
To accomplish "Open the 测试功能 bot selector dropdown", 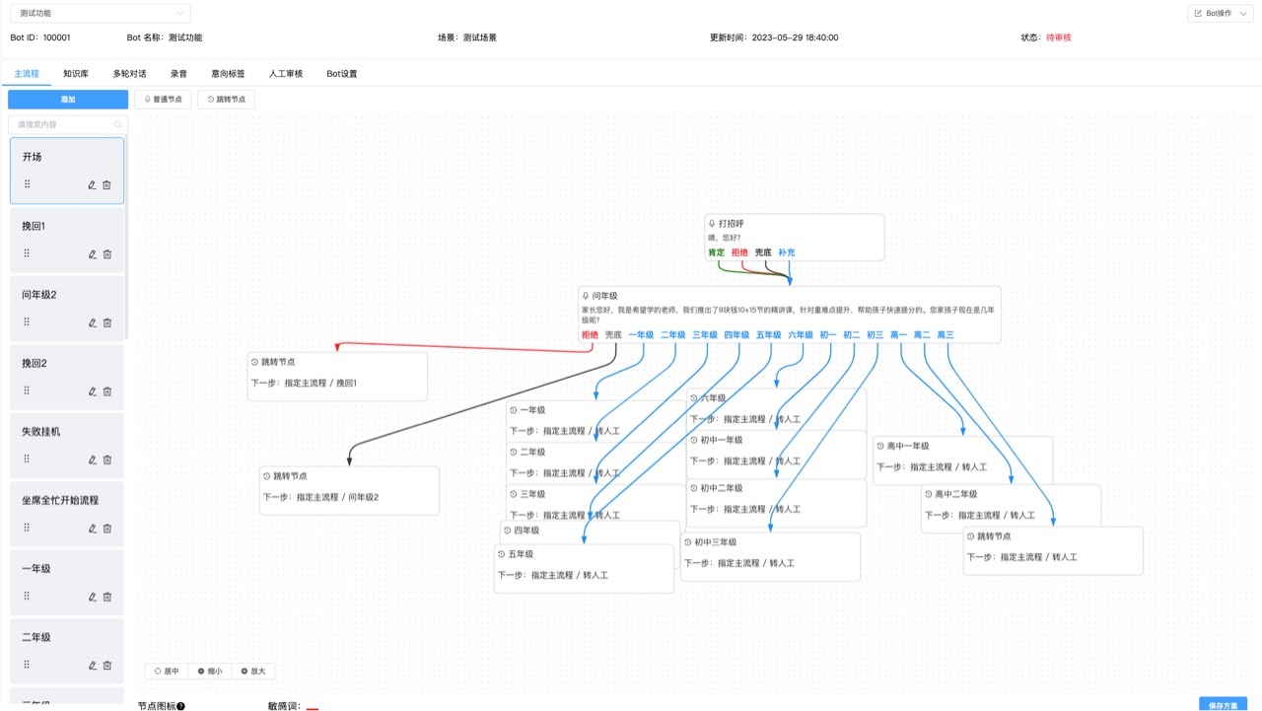I will click(100, 13).
